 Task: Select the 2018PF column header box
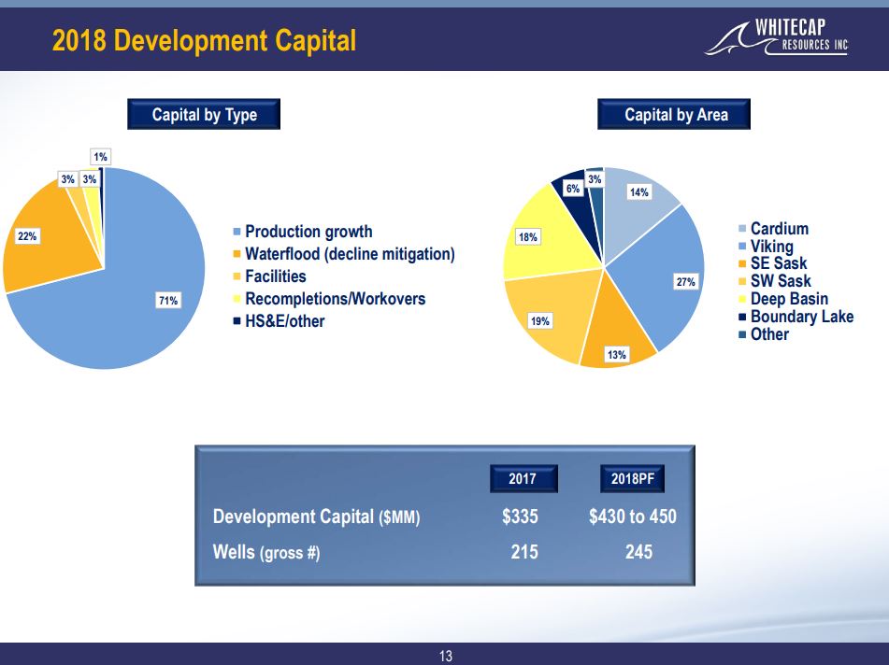click(632, 478)
